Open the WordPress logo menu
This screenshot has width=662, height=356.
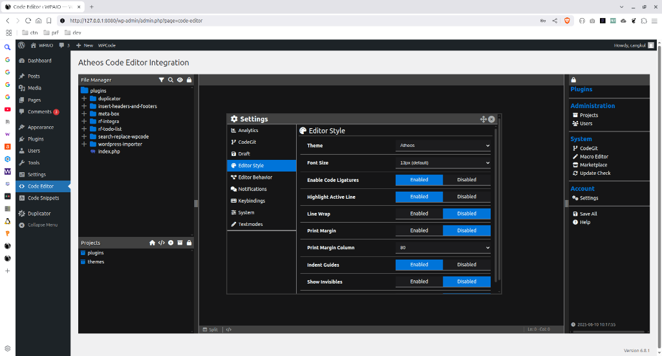click(21, 45)
